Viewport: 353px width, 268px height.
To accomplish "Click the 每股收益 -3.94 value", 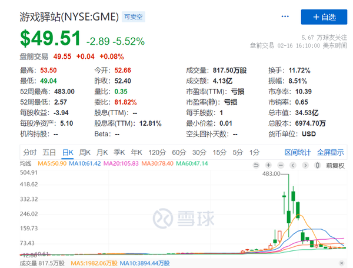I will [61, 113].
